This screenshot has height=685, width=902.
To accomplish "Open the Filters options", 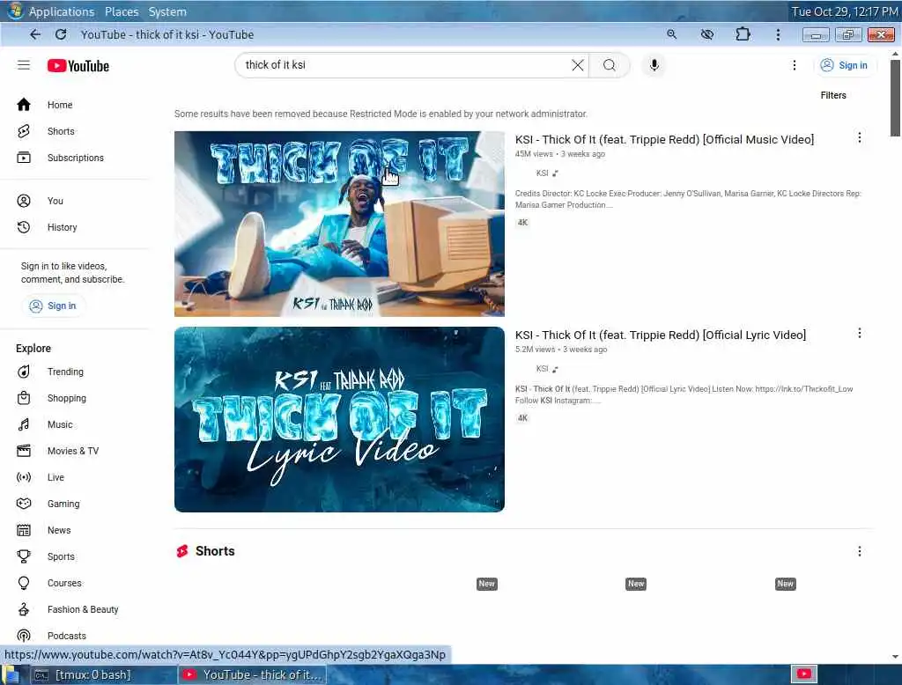I will point(833,95).
